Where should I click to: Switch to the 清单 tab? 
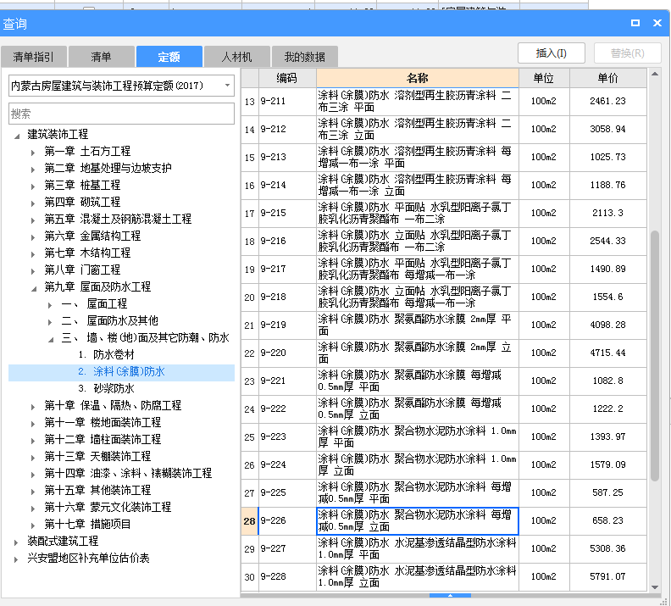click(102, 57)
